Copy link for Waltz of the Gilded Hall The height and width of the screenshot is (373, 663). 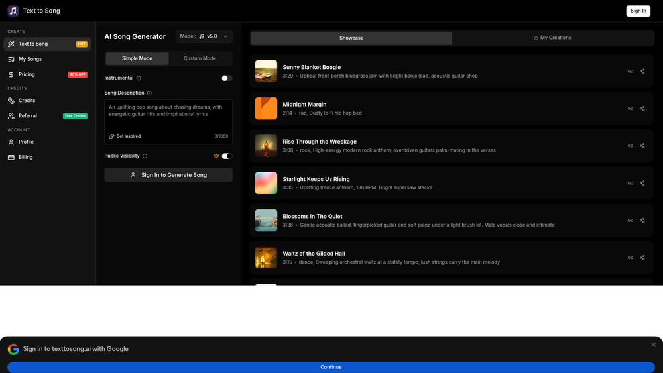(631, 258)
